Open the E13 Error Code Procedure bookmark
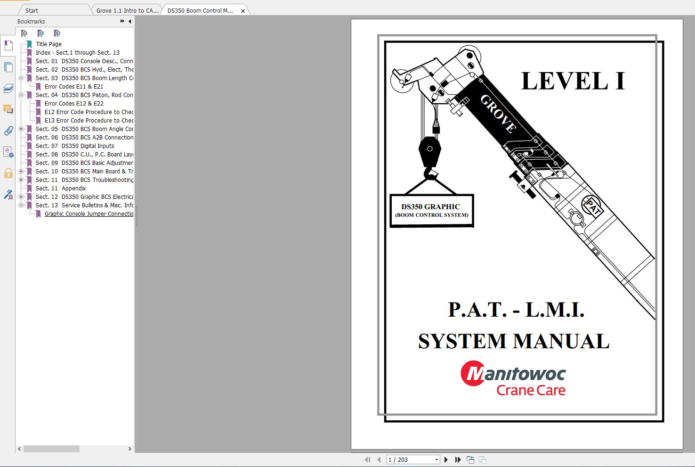This screenshot has height=467, width=695. click(x=89, y=121)
